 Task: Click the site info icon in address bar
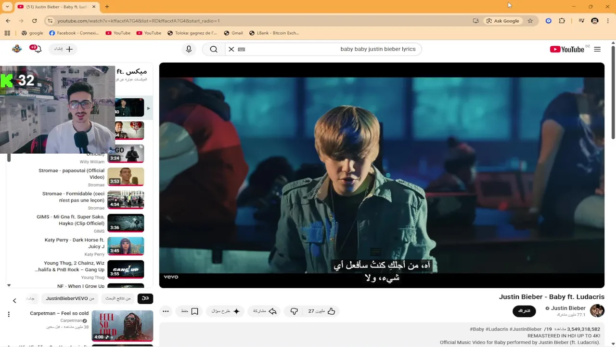click(x=50, y=21)
